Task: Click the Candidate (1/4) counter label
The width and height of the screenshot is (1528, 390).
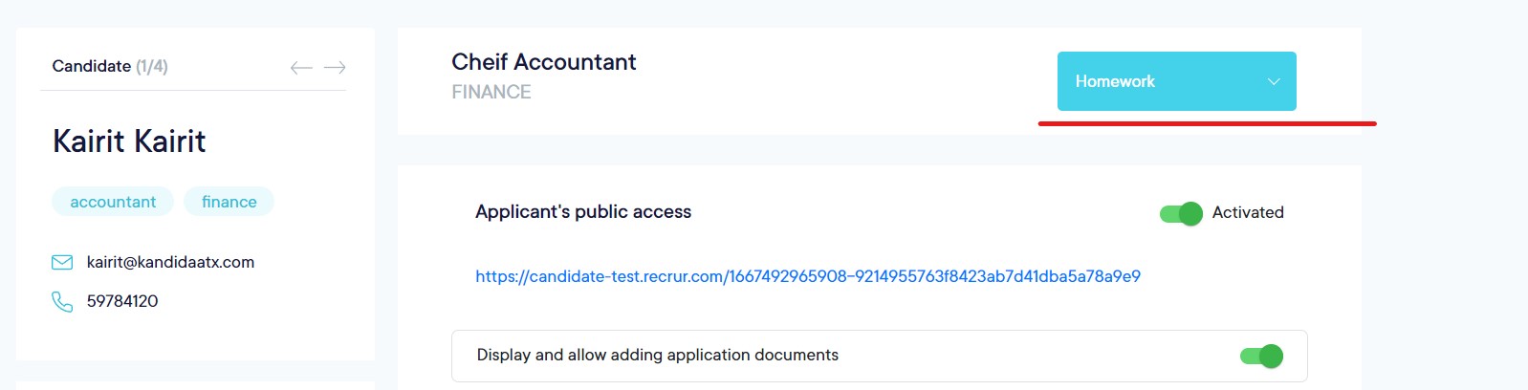Action: click(110, 66)
